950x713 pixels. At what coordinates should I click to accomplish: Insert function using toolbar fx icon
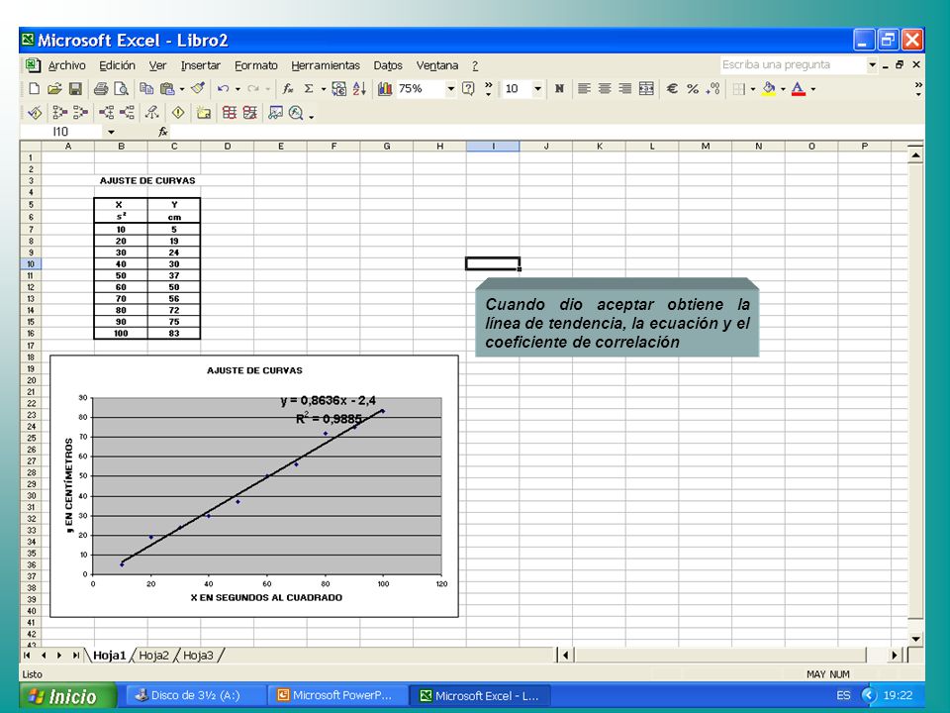[288, 89]
